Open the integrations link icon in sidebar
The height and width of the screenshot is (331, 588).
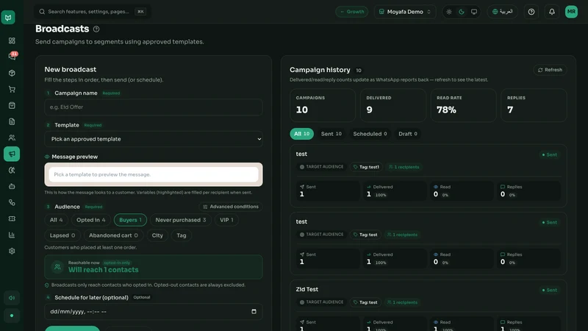(12, 203)
